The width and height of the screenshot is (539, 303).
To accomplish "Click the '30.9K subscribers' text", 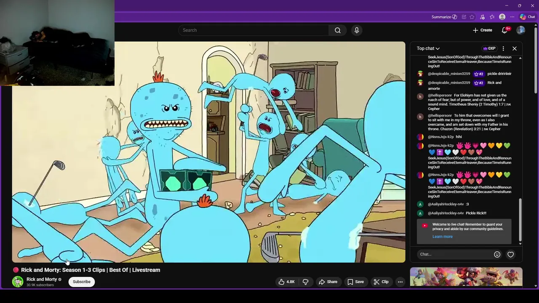I will 40,285.
